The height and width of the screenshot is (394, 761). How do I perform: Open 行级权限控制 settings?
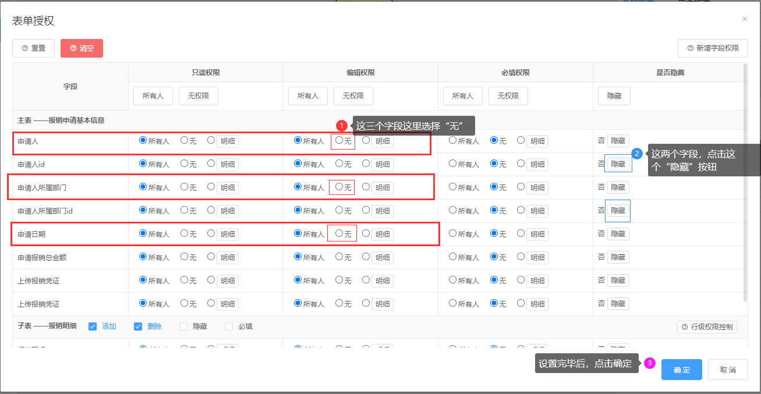[x=707, y=327]
